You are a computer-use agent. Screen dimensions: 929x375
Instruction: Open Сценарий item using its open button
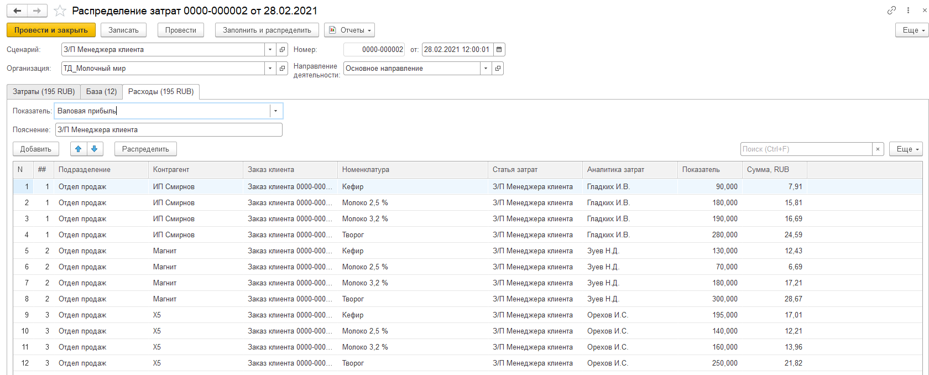tap(283, 50)
